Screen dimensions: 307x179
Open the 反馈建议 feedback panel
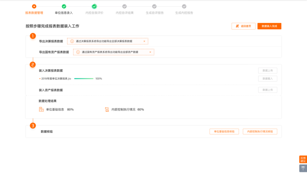303,159
